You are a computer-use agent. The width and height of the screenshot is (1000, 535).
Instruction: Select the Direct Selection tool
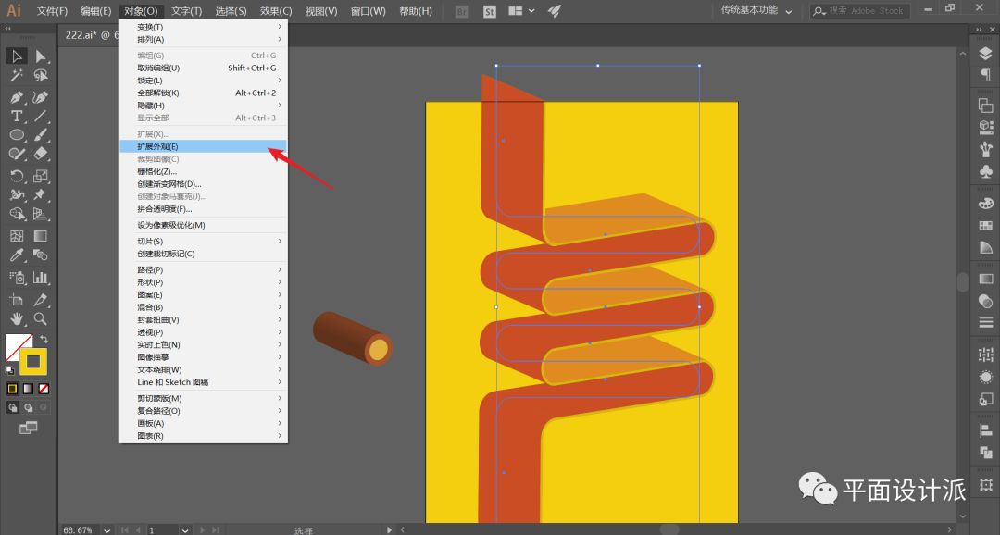tap(41, 56)
